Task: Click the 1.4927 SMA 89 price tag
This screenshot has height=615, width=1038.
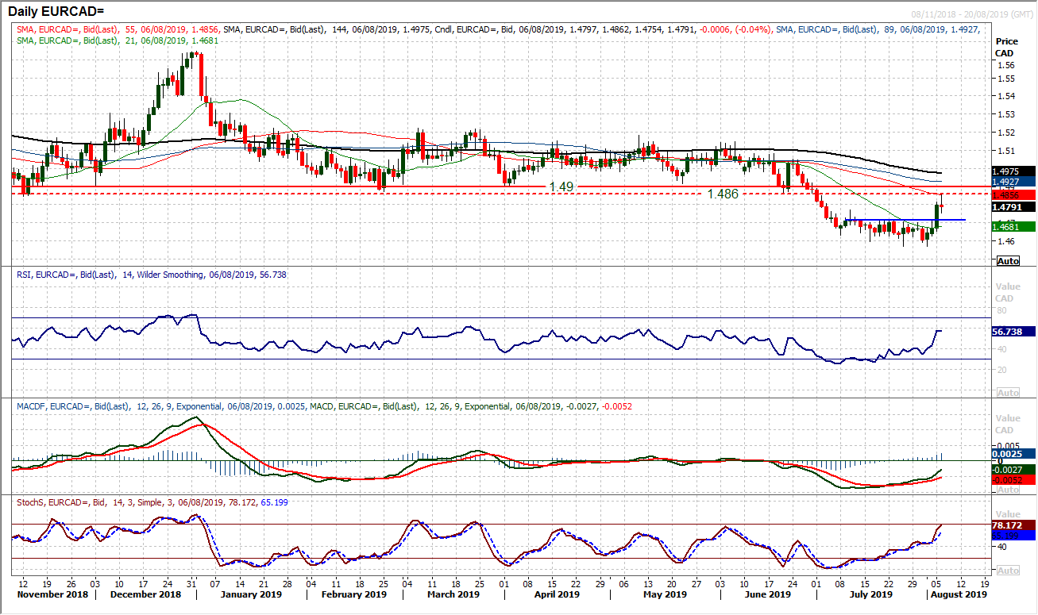Action: [1013, 182]
